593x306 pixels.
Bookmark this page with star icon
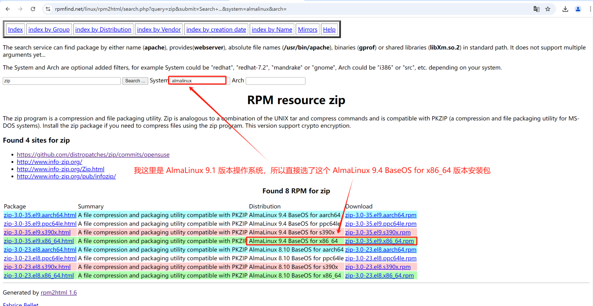[x=548, y=9]
